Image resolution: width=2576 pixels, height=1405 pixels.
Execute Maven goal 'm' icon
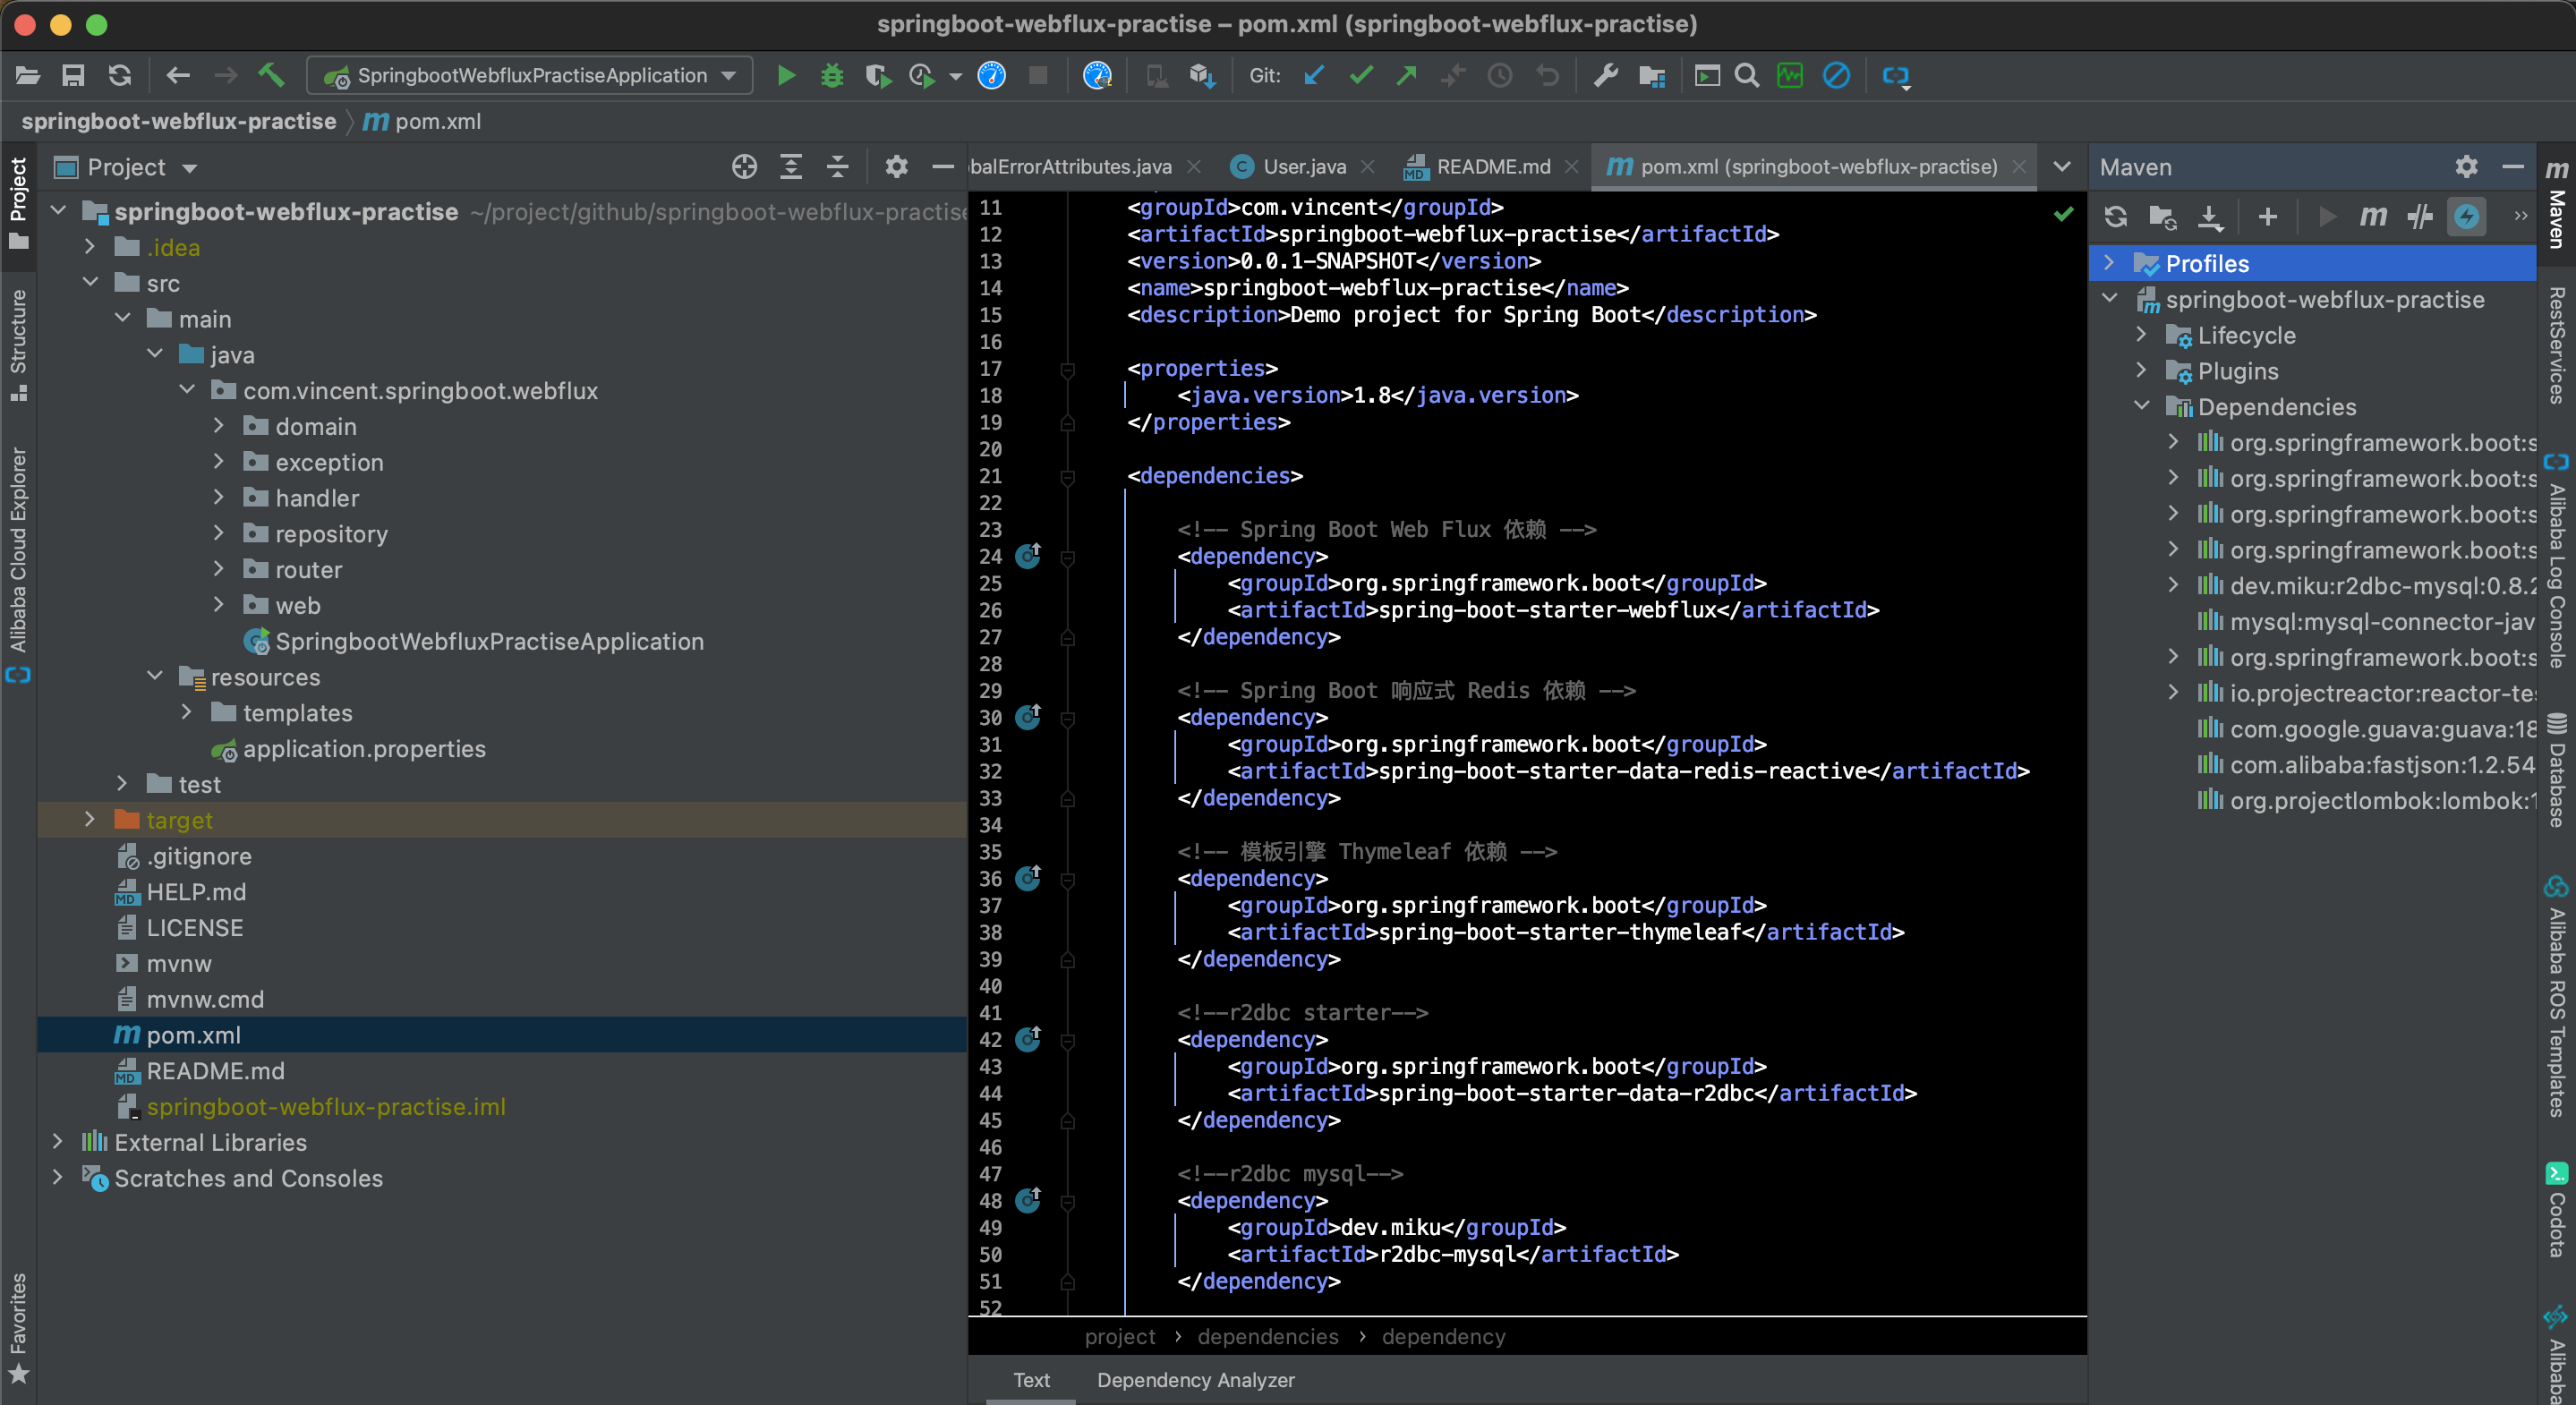point(2372,217)
